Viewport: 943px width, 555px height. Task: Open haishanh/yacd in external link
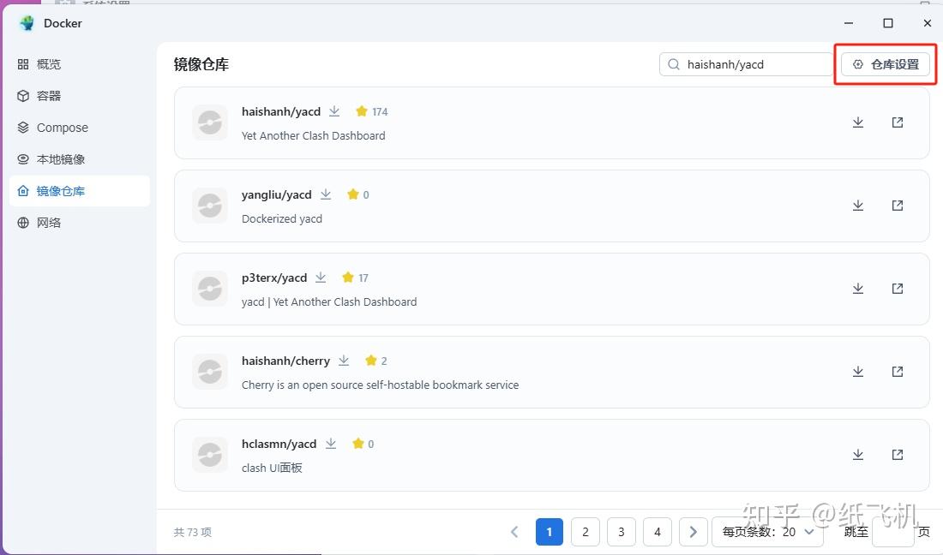(897, 122)
